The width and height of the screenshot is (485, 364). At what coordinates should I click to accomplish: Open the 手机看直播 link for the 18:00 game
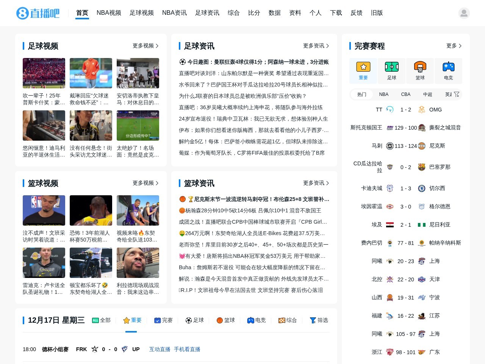click(x=188, y=349)
